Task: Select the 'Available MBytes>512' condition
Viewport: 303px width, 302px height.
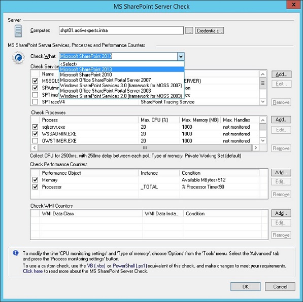Action: point(204,180)
